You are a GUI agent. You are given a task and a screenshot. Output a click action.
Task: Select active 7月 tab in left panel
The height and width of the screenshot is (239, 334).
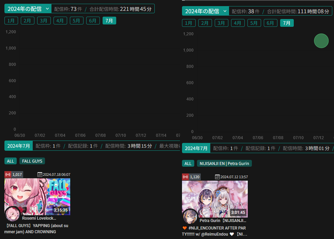click(x=109, y=21)
